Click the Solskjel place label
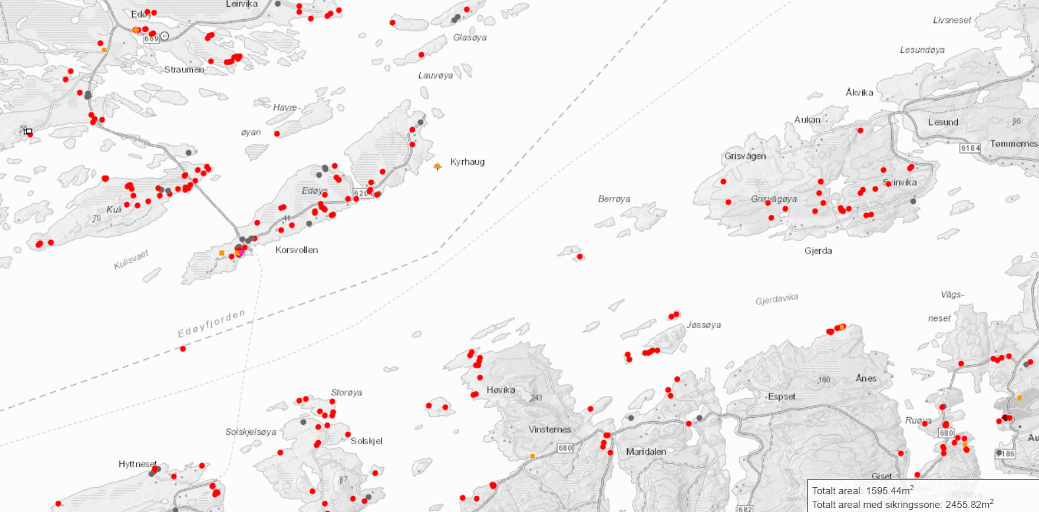This screenshot has height=512, width=1039. pyautogui.click(x=366, y=441)
